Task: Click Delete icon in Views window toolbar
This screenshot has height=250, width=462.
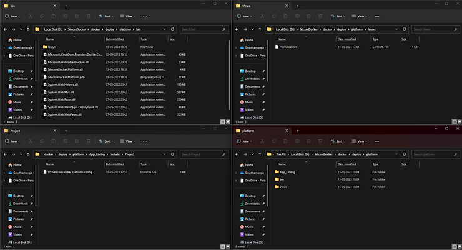Action: [x=320, y=16]
